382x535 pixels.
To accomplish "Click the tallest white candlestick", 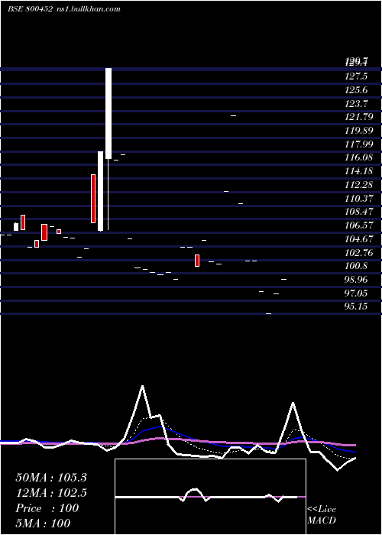I will (x=108, y=113).
